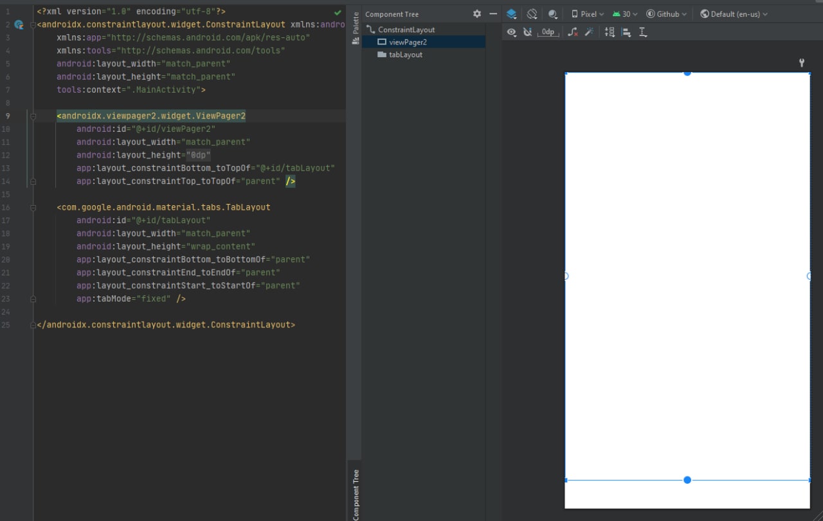Click infer constraints magic wand icon
823x521 pixels.
(588, 32)
